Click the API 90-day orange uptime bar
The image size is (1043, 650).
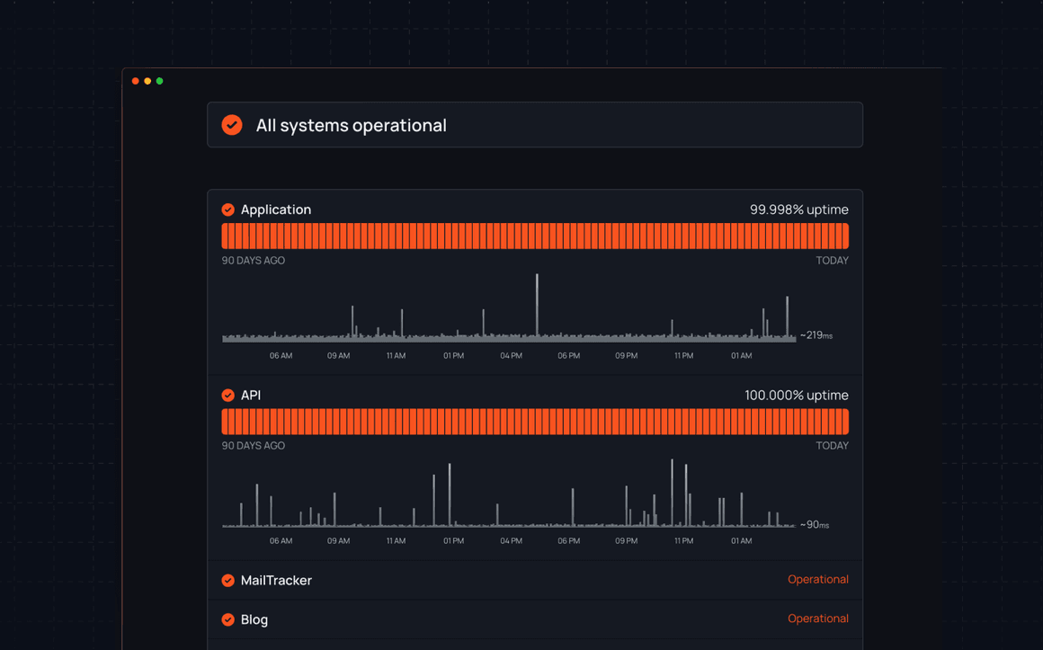click(x=535, y=422)
